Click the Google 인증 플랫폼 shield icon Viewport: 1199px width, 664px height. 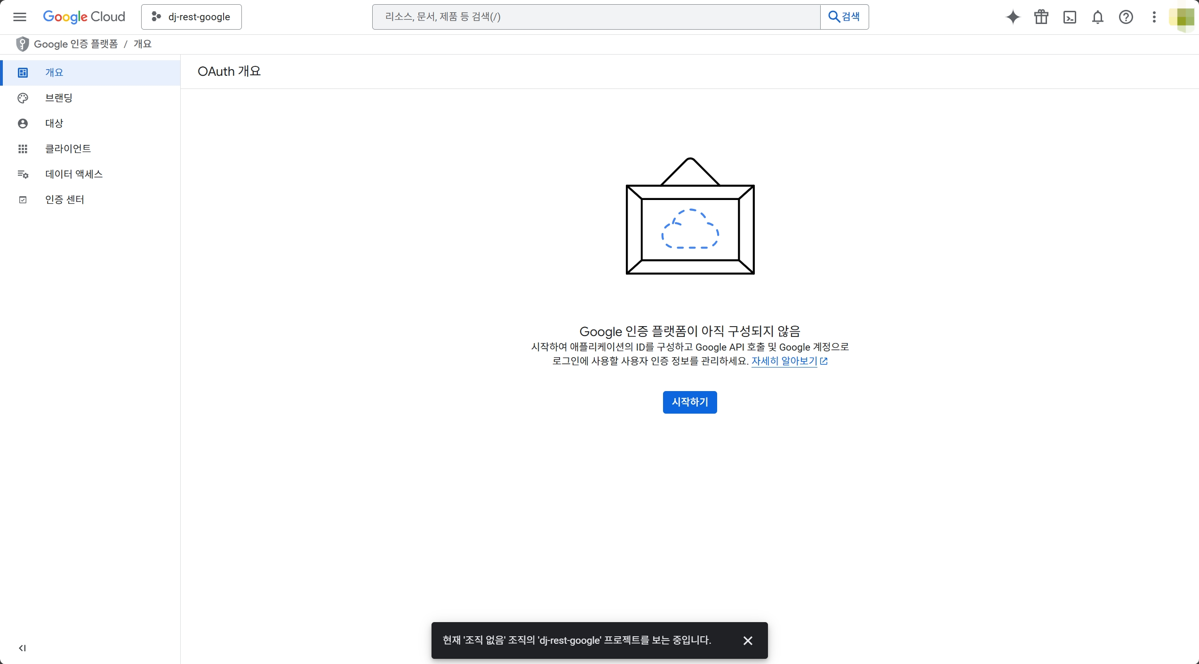tap(22, 44)
